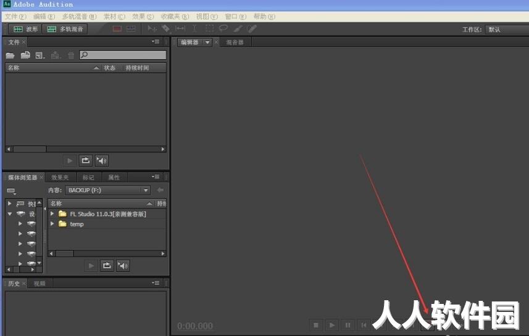
Task: Click the Media Browser back arrow
Action: click(160, 190)
